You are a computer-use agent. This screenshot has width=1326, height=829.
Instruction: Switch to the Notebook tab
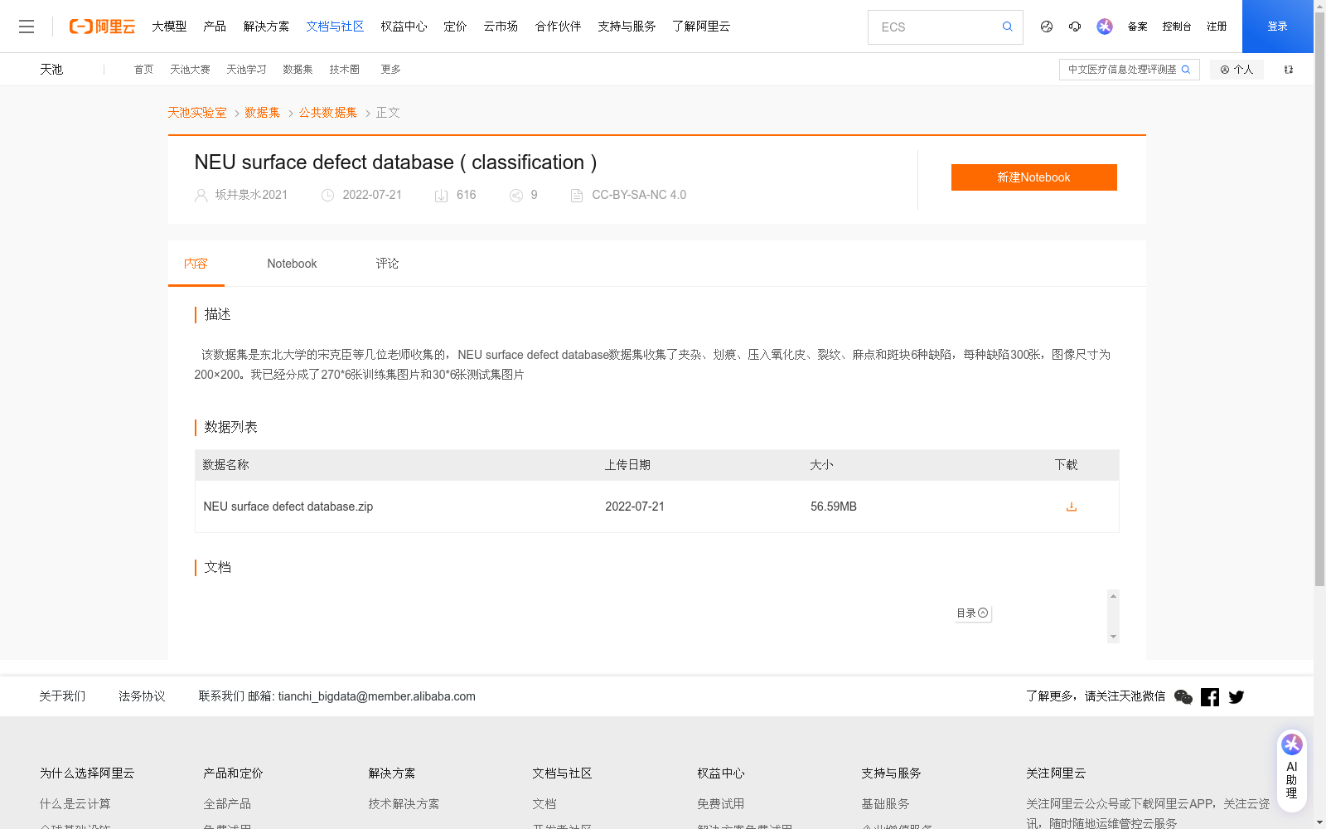(x=292, y=264)
